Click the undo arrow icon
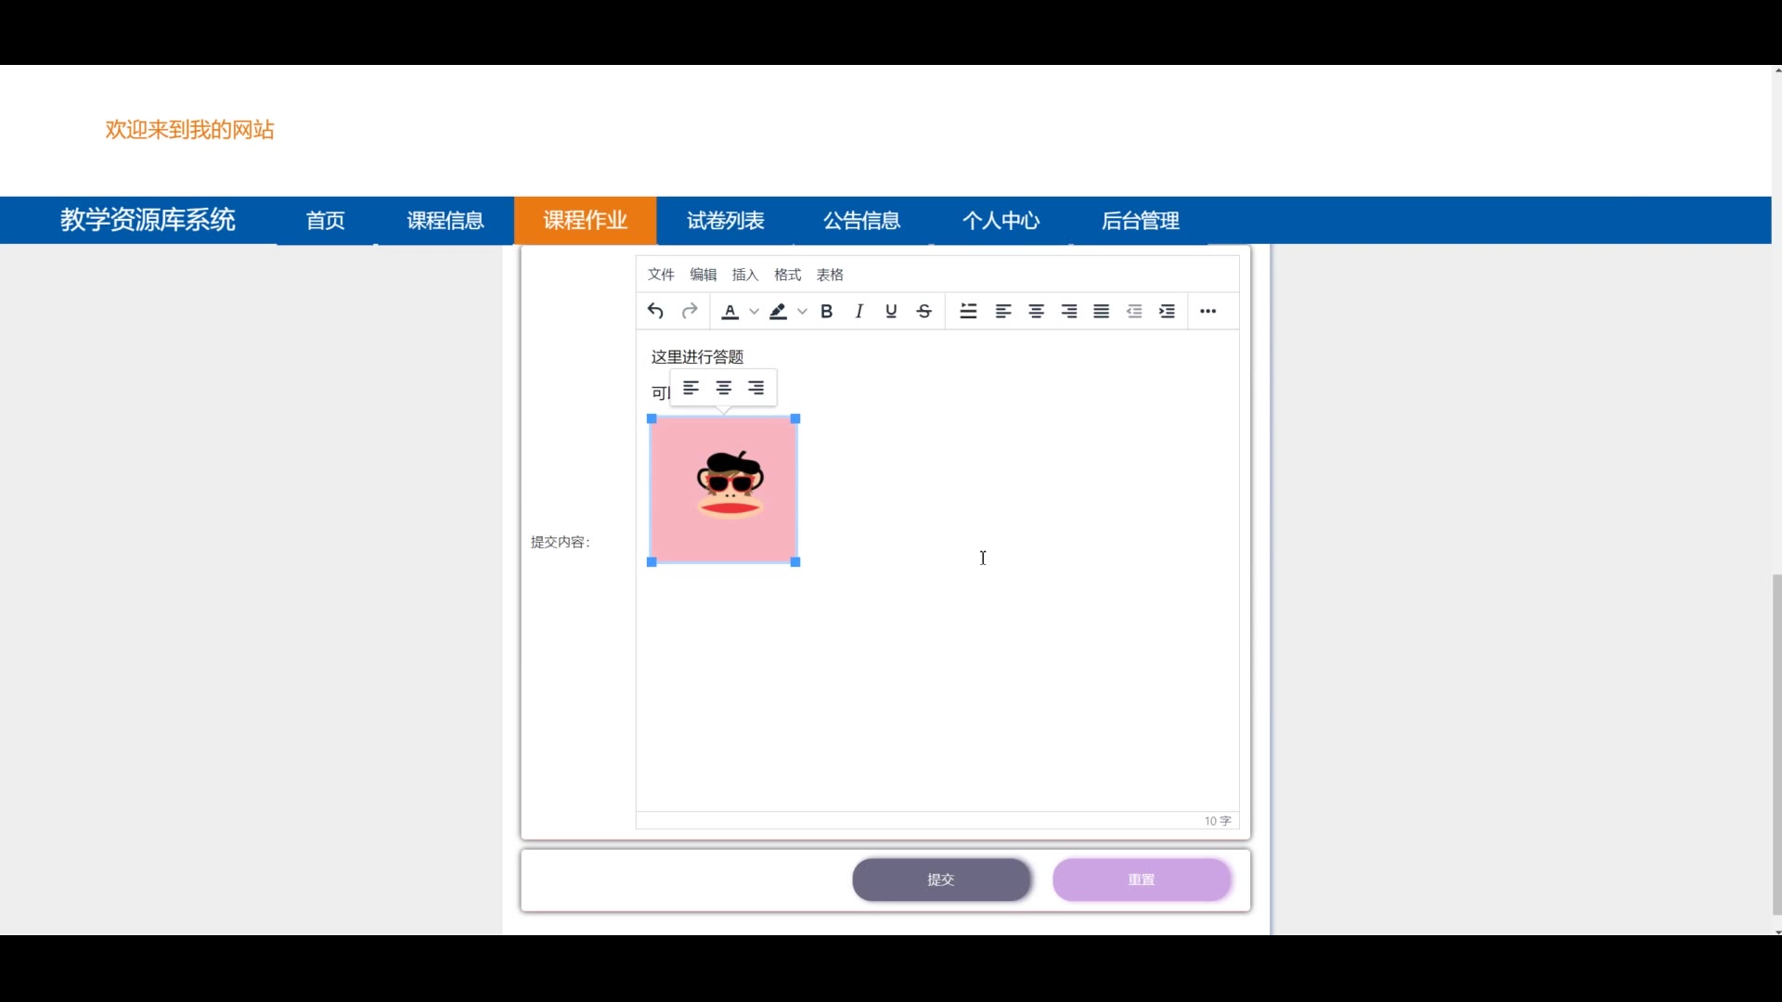Viewport: 1782px width, 1002px height. (655, 312)
